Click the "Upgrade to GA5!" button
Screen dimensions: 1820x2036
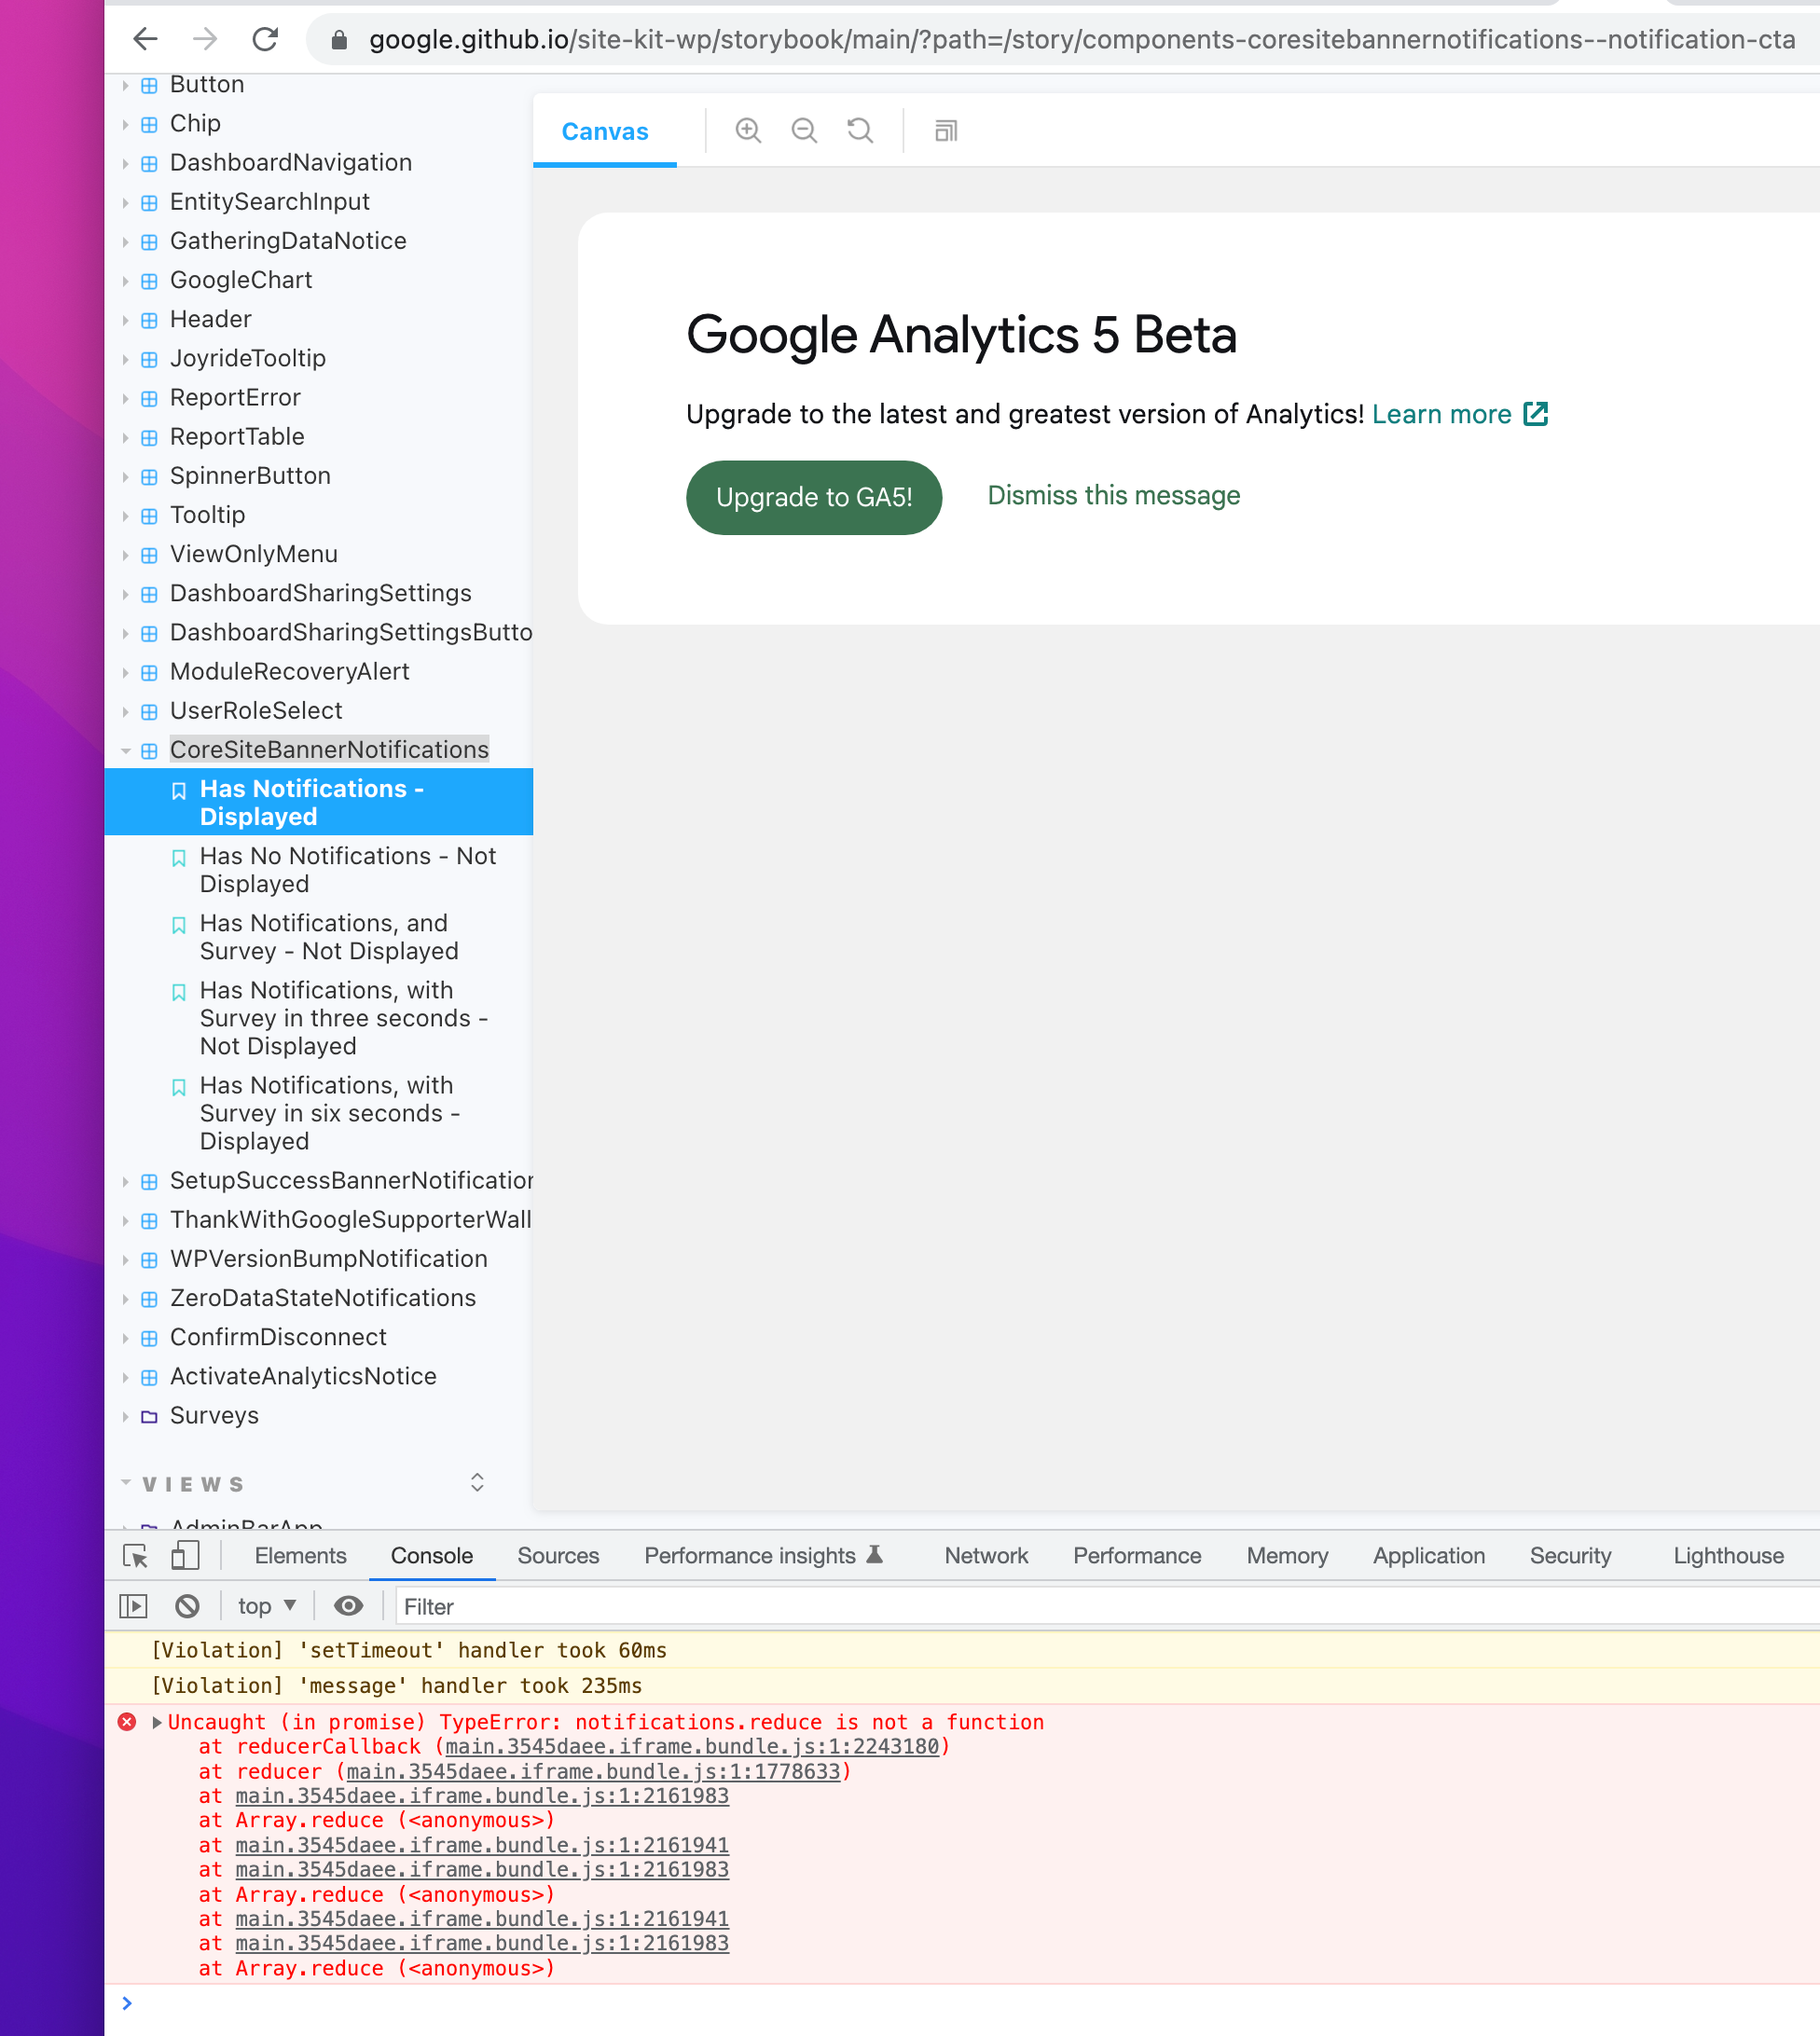813,497
